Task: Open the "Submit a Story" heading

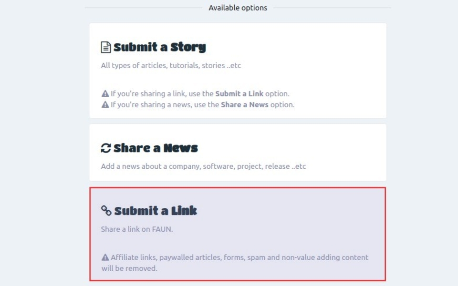Action: pos(159,47)
